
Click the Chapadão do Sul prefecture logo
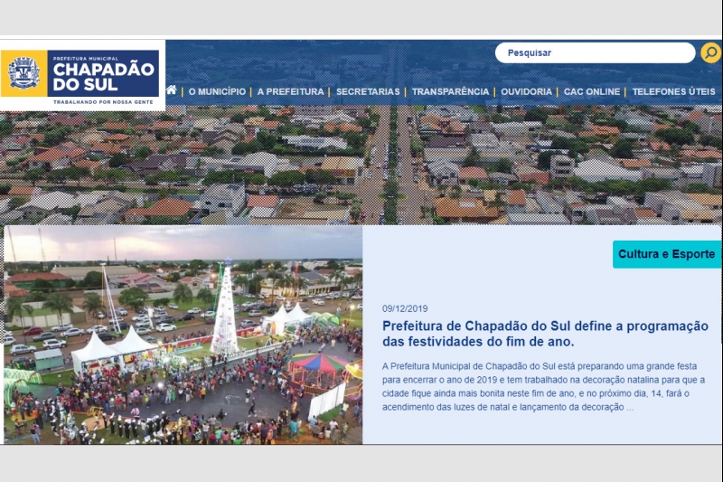(x=81, y=76)
